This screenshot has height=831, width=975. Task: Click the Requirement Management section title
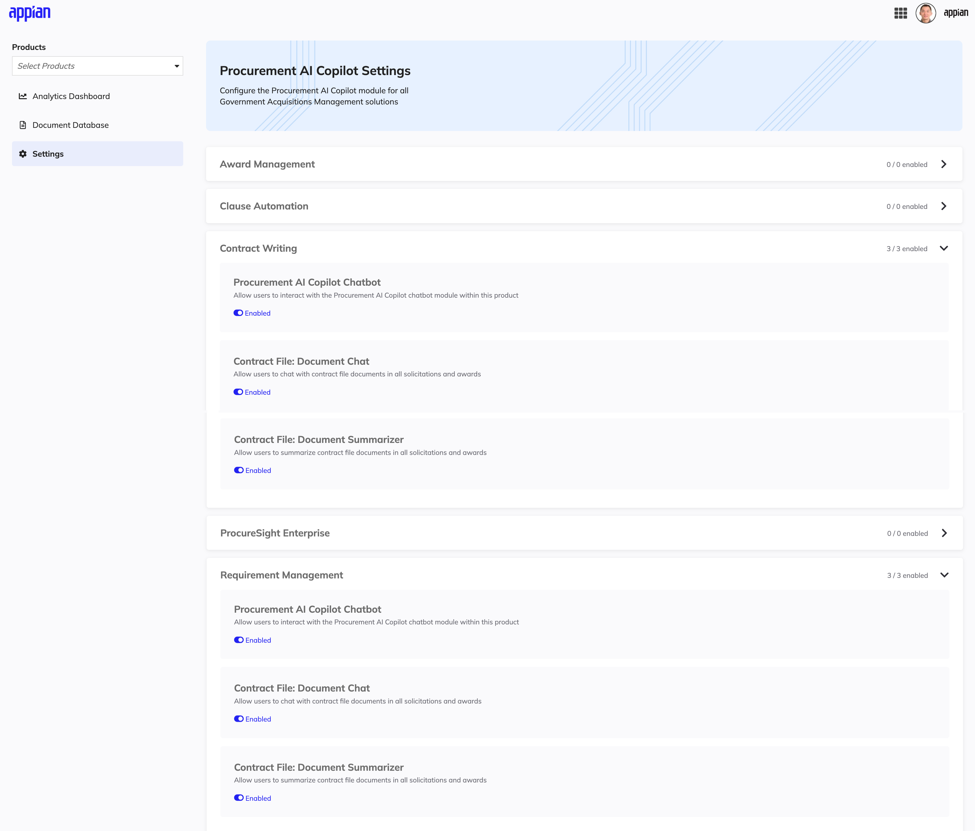point(281,575)
